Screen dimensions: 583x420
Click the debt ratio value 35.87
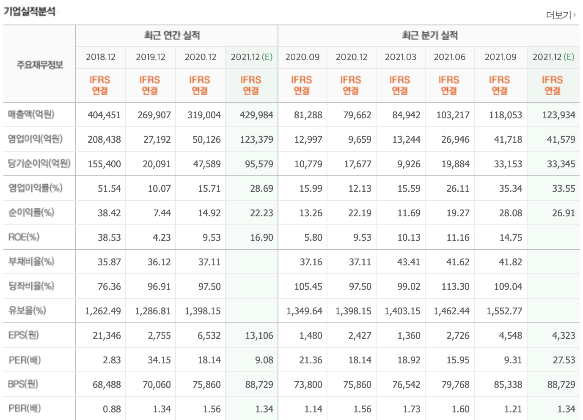point(109,262)
